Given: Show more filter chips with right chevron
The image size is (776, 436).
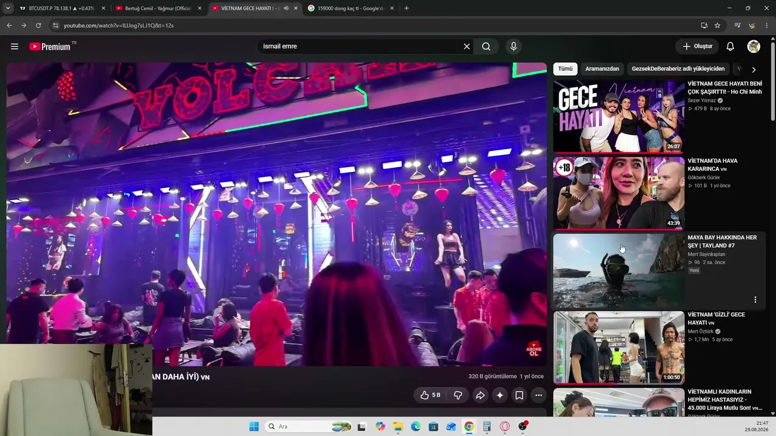Looking at the screenshot, I should 754,70.
